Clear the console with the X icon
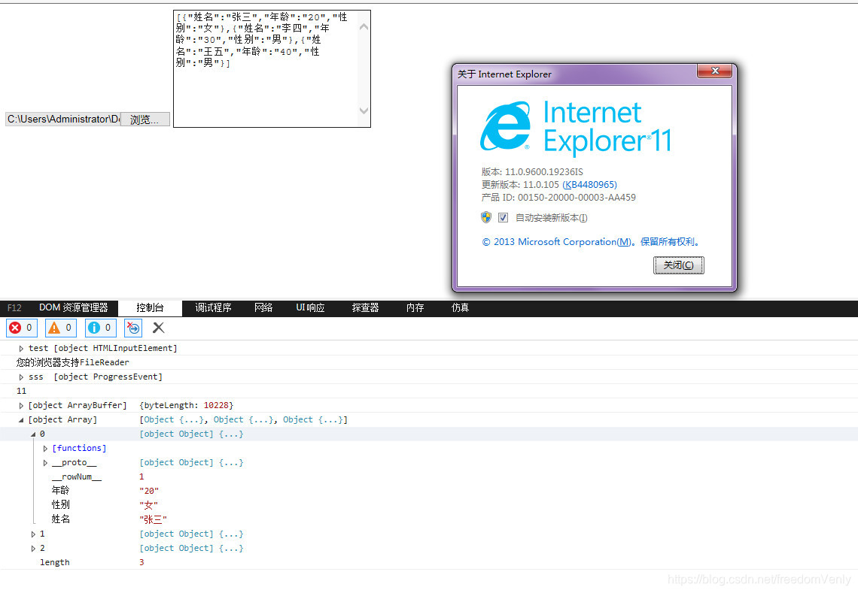Screen dimensions: 858x593 click(158, 328)
